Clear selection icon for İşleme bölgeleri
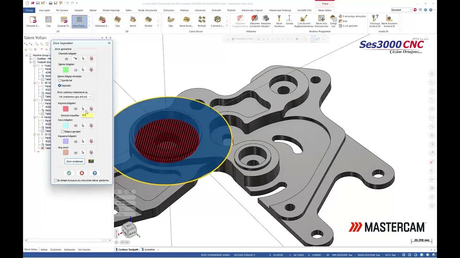Image resolution: width=460 pixels, height=258 pixels. coord(91,70)
